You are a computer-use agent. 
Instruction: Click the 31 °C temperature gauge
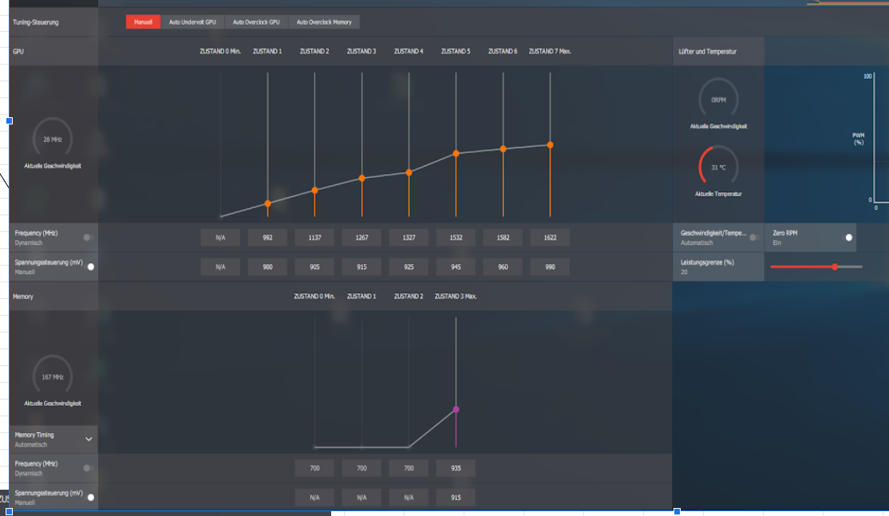tap(718, 167)
